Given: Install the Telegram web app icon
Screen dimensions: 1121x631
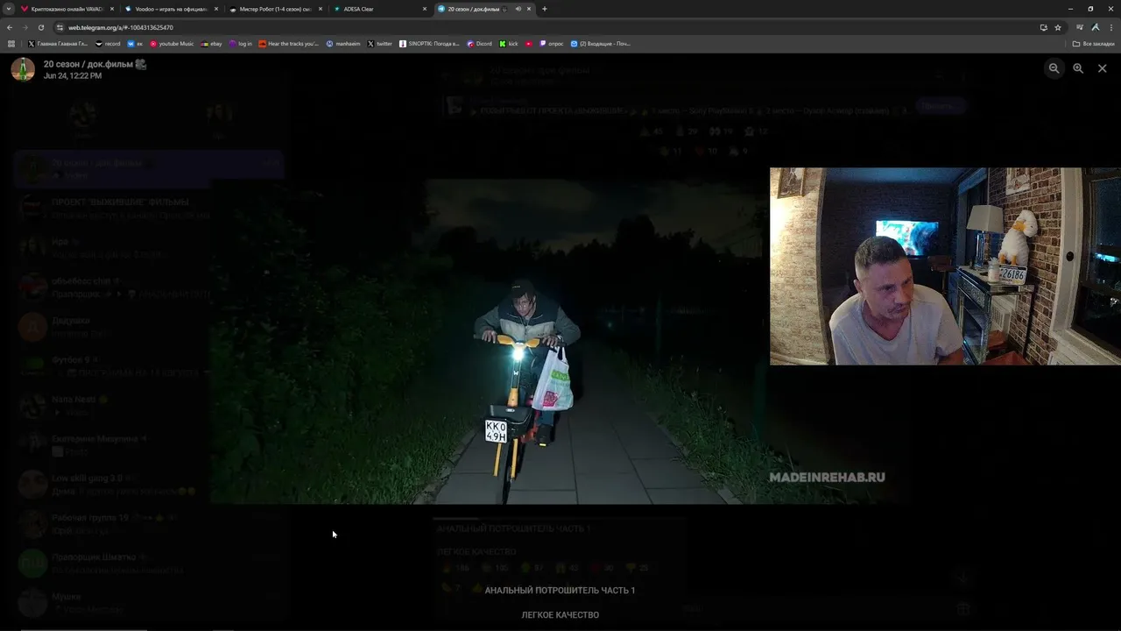Looking at the screenshot, I should (x=1043, y=27).
